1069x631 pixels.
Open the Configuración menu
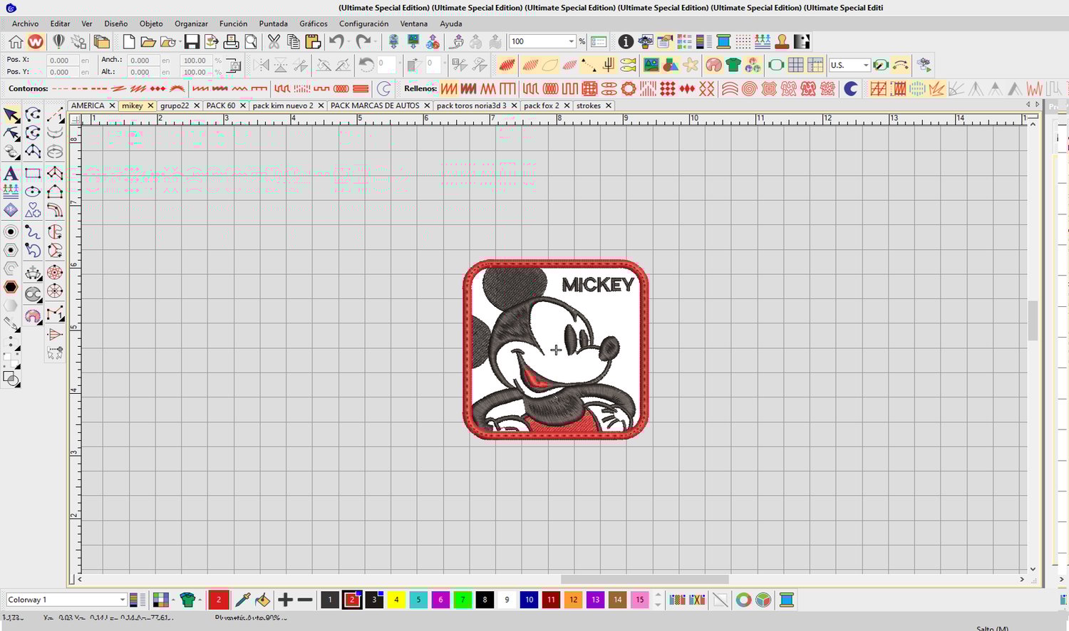[363, 24]
